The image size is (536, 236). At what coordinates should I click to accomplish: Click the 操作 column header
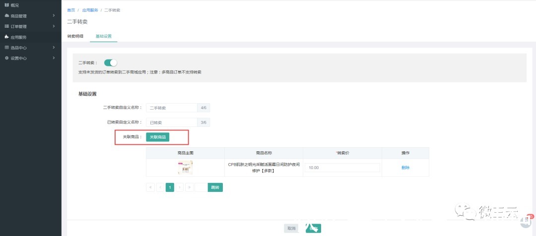coord(405,153)
